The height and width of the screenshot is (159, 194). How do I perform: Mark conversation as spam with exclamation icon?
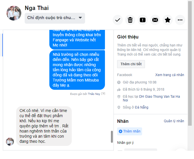[x=143, y=20]
